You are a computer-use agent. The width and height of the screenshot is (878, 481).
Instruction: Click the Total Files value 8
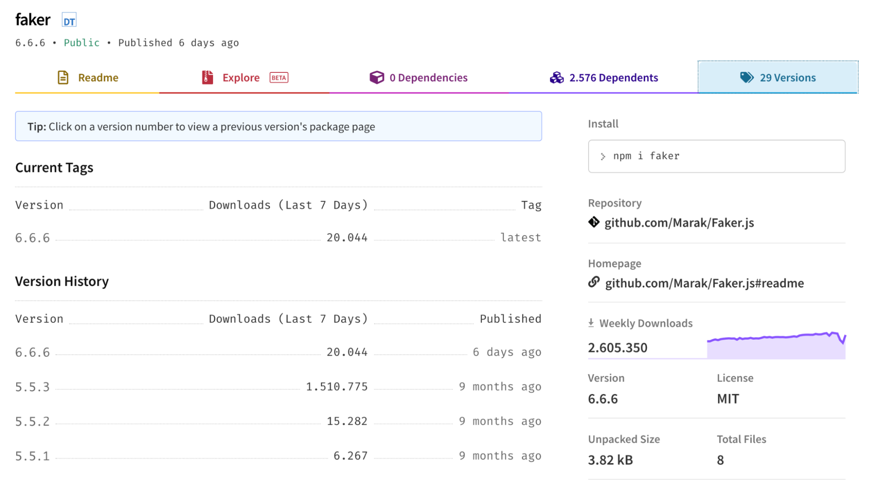pos(720,460)
